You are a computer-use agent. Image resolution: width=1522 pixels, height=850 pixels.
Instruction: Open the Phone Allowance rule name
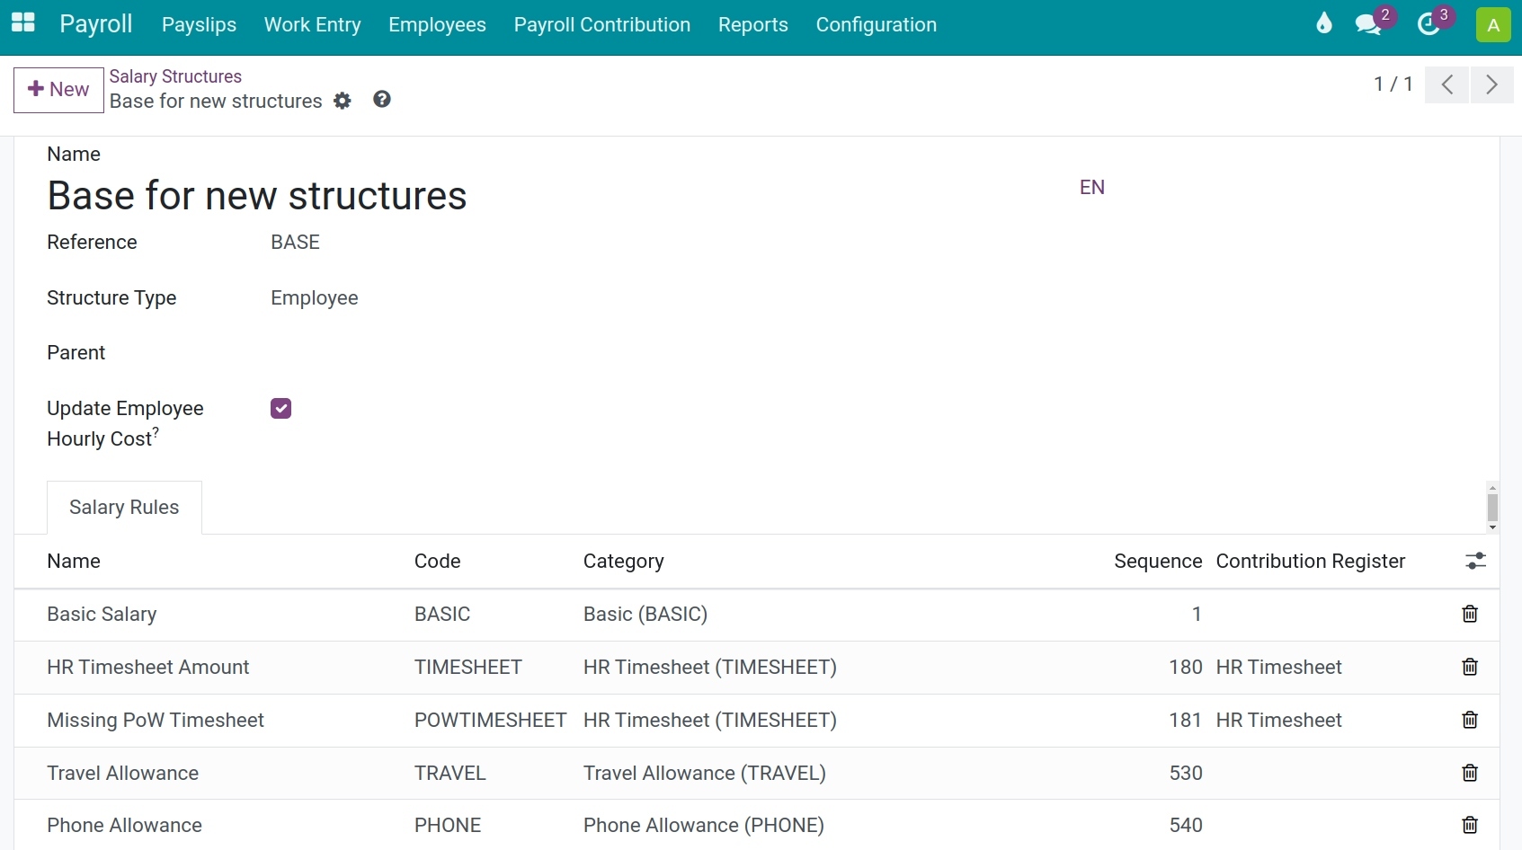click(125, 826)
